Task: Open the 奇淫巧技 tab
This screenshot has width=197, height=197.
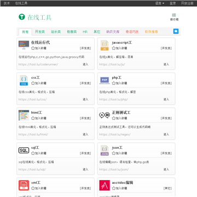Action: point(132,32)
